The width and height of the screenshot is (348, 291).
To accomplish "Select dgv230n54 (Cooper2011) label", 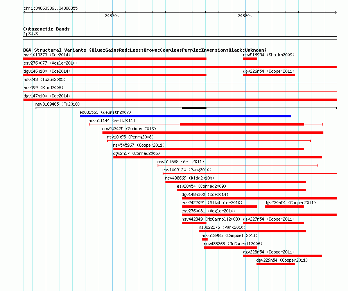I will tap(290, 203).
